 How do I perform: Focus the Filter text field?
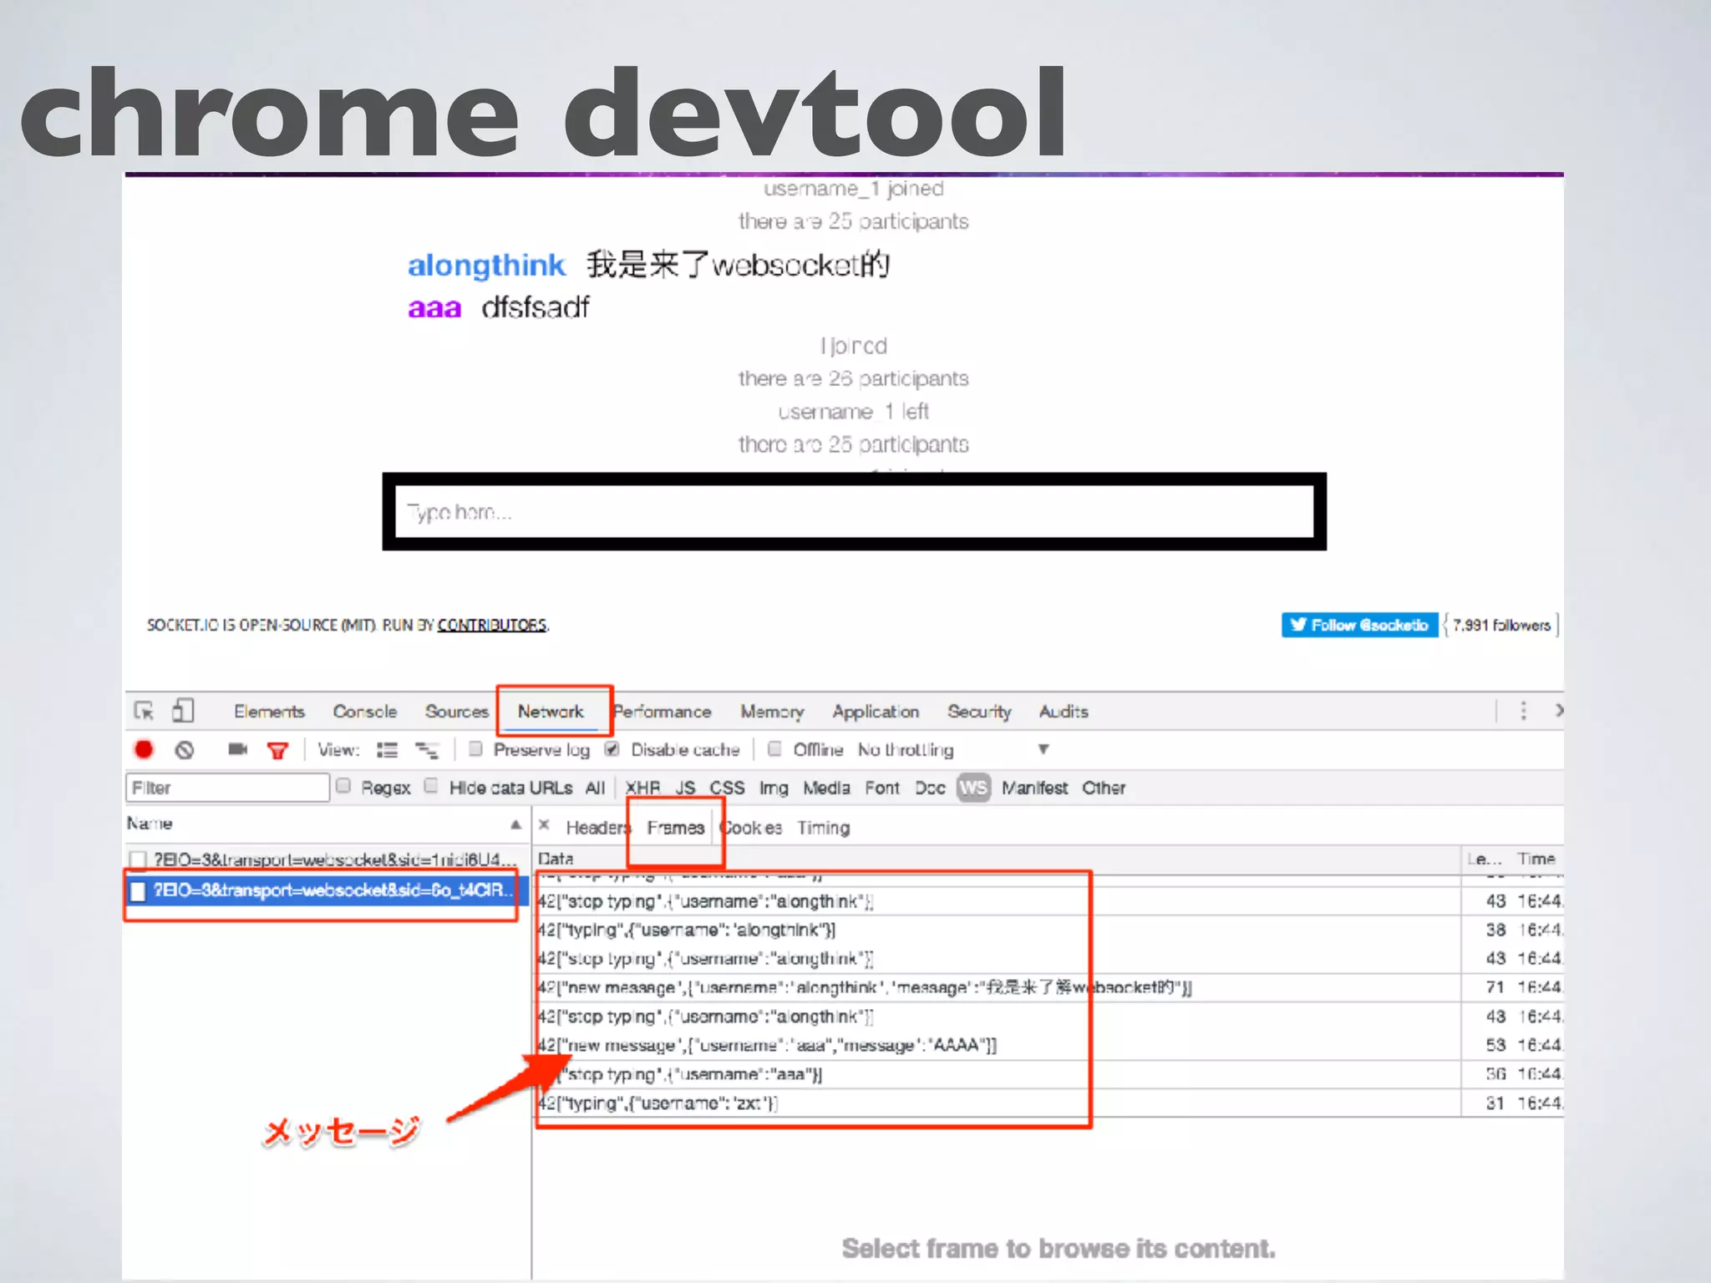click(227, 788)
